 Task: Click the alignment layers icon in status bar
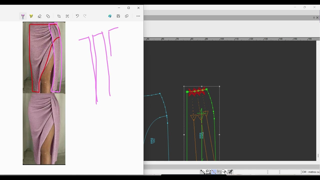[230, 172]
